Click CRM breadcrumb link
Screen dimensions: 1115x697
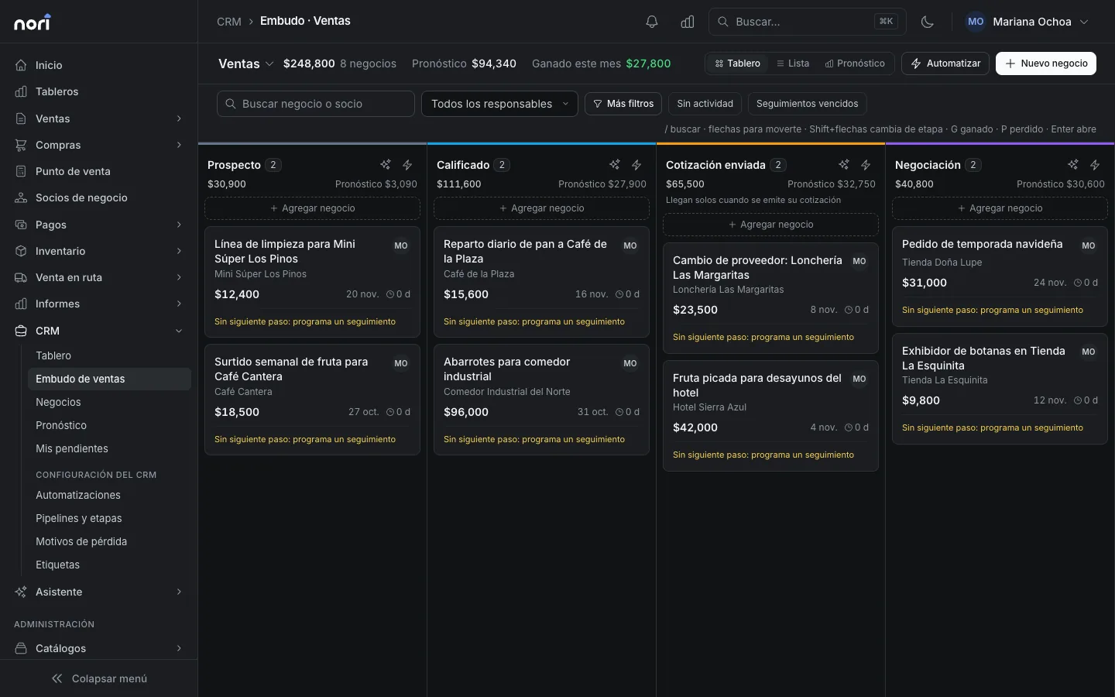pos(229,22)
